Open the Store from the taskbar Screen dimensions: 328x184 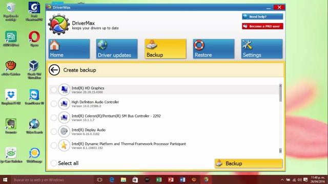(x=135, y=179)
